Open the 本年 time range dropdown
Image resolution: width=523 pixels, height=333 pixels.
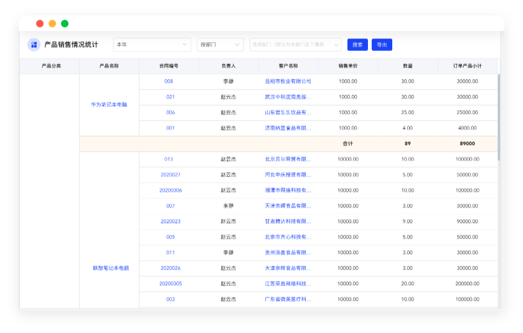152,45
